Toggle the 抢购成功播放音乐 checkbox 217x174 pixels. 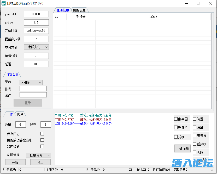coord(41,140)
